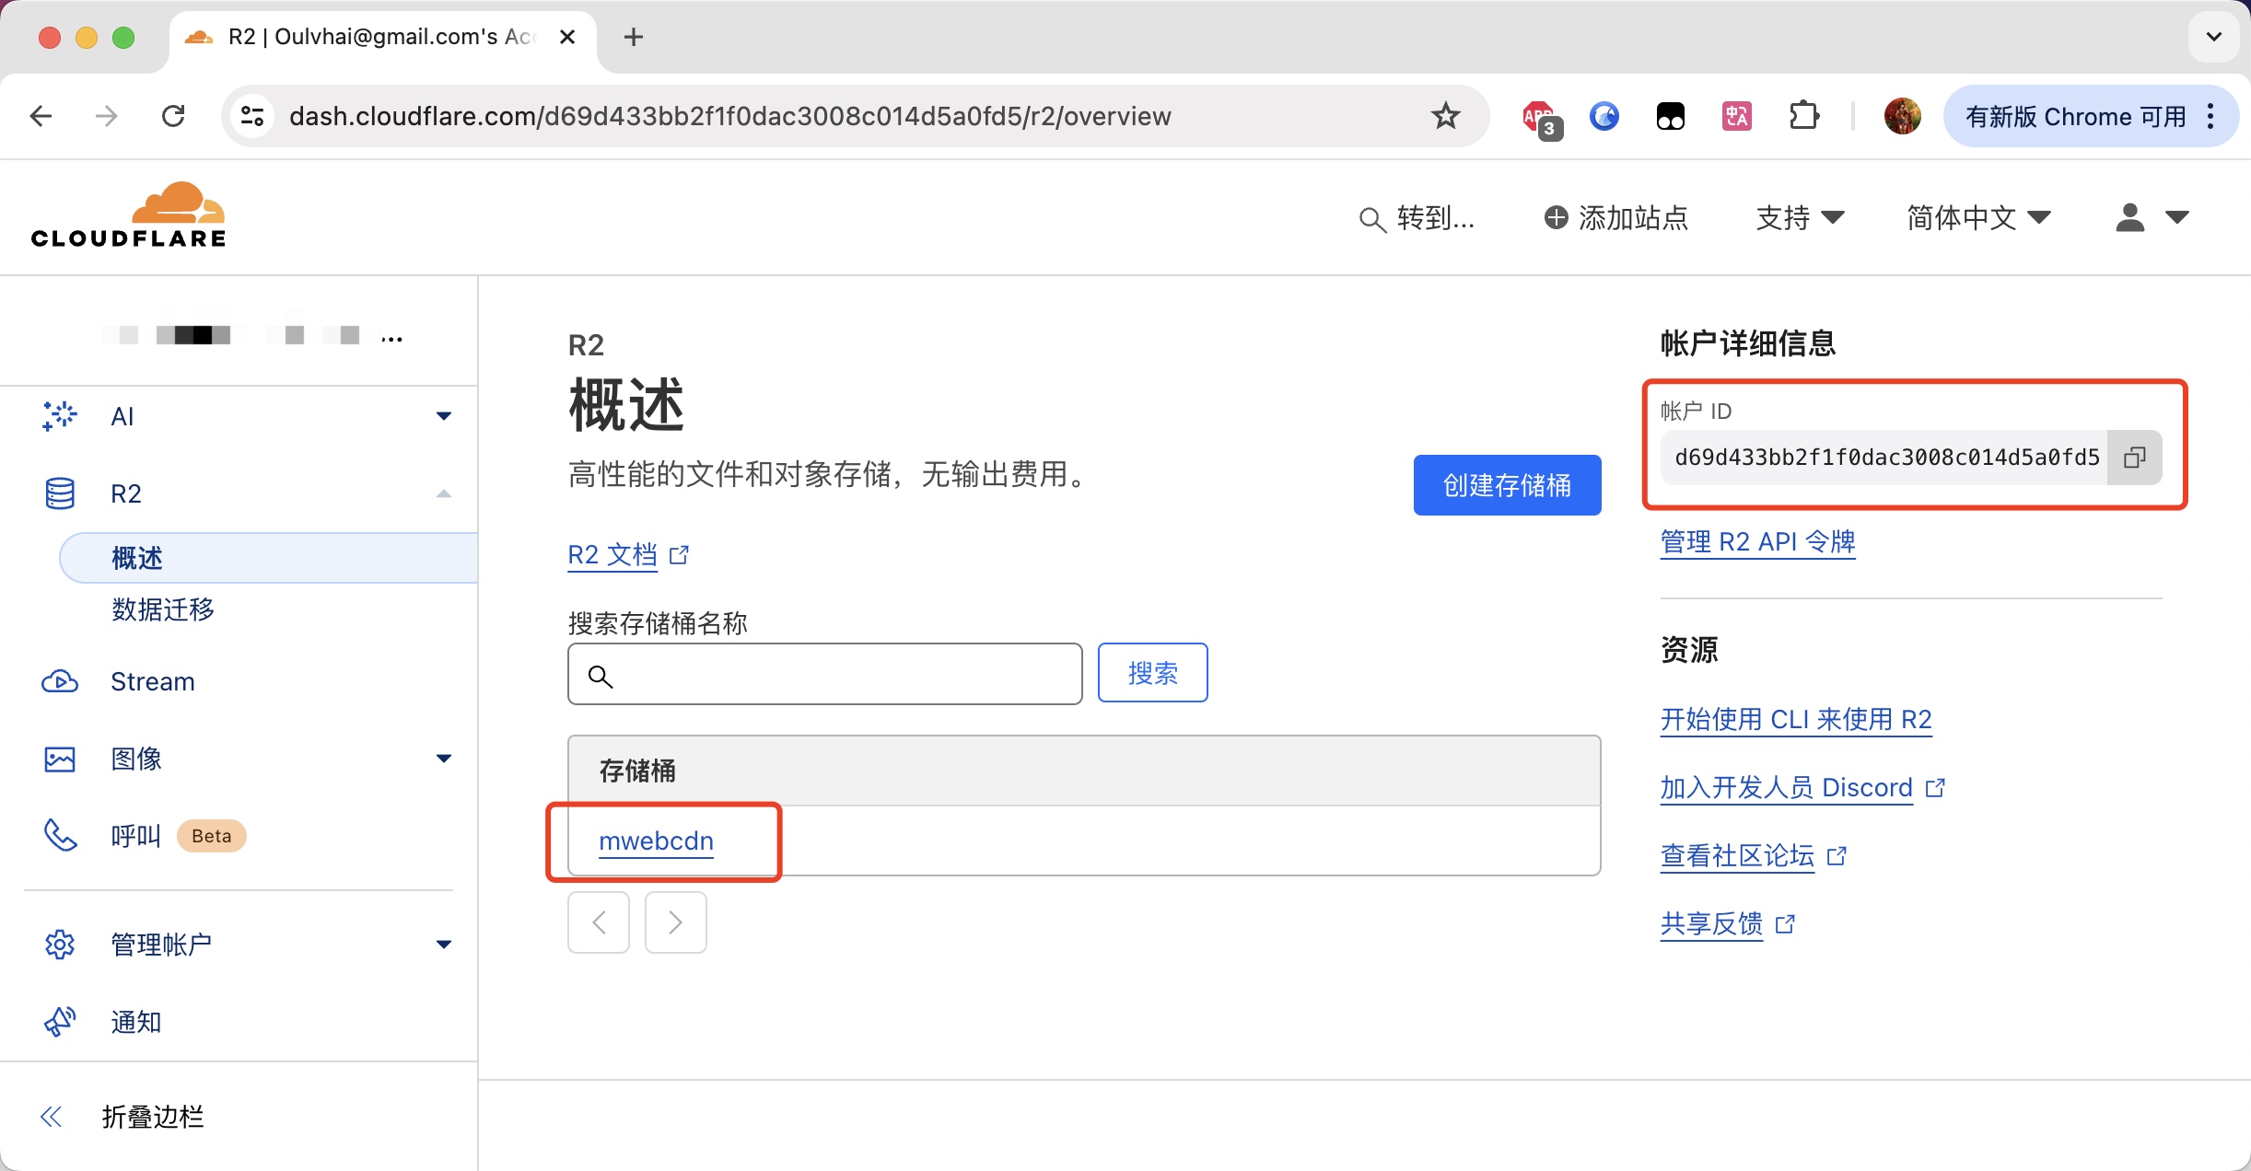The width and height of the screenshot is (2251, 1171).
Task: Open the 通知 sidebar item
Action: click(136, 1022)
